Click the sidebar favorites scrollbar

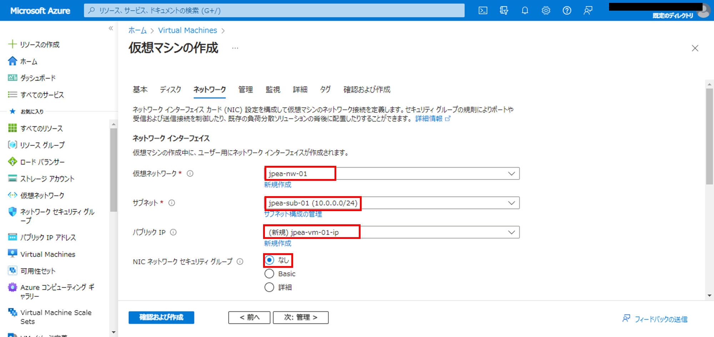tap(114, 170)
